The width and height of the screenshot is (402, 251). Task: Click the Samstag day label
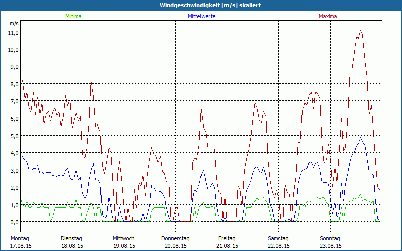pyautogui.click(x=278, y=239)
